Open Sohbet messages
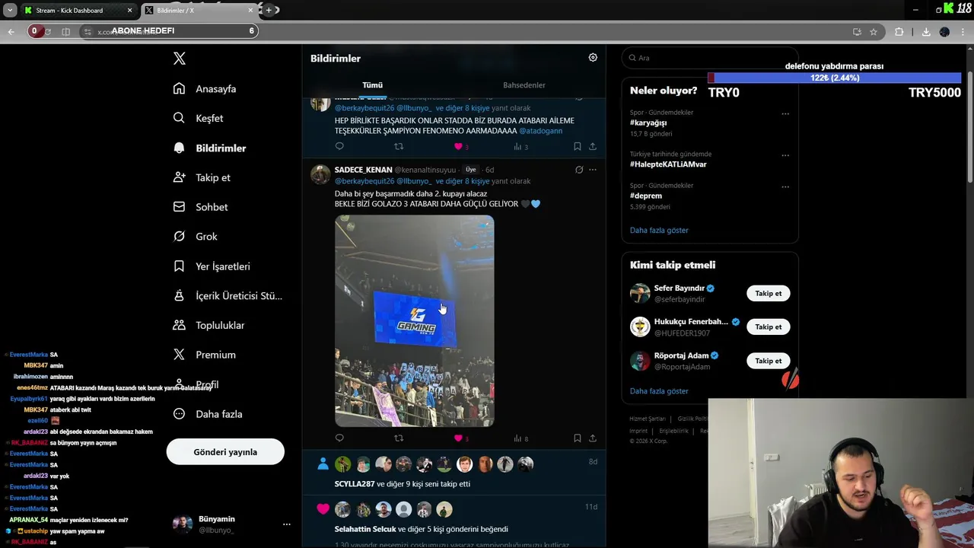Image resolution: width=974 pixels, height=548 pixels. (200, 207)
